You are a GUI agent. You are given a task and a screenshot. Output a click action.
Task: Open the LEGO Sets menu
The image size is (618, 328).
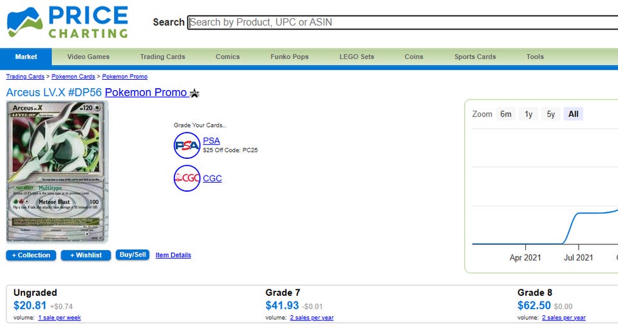click(x=357, y=57)
